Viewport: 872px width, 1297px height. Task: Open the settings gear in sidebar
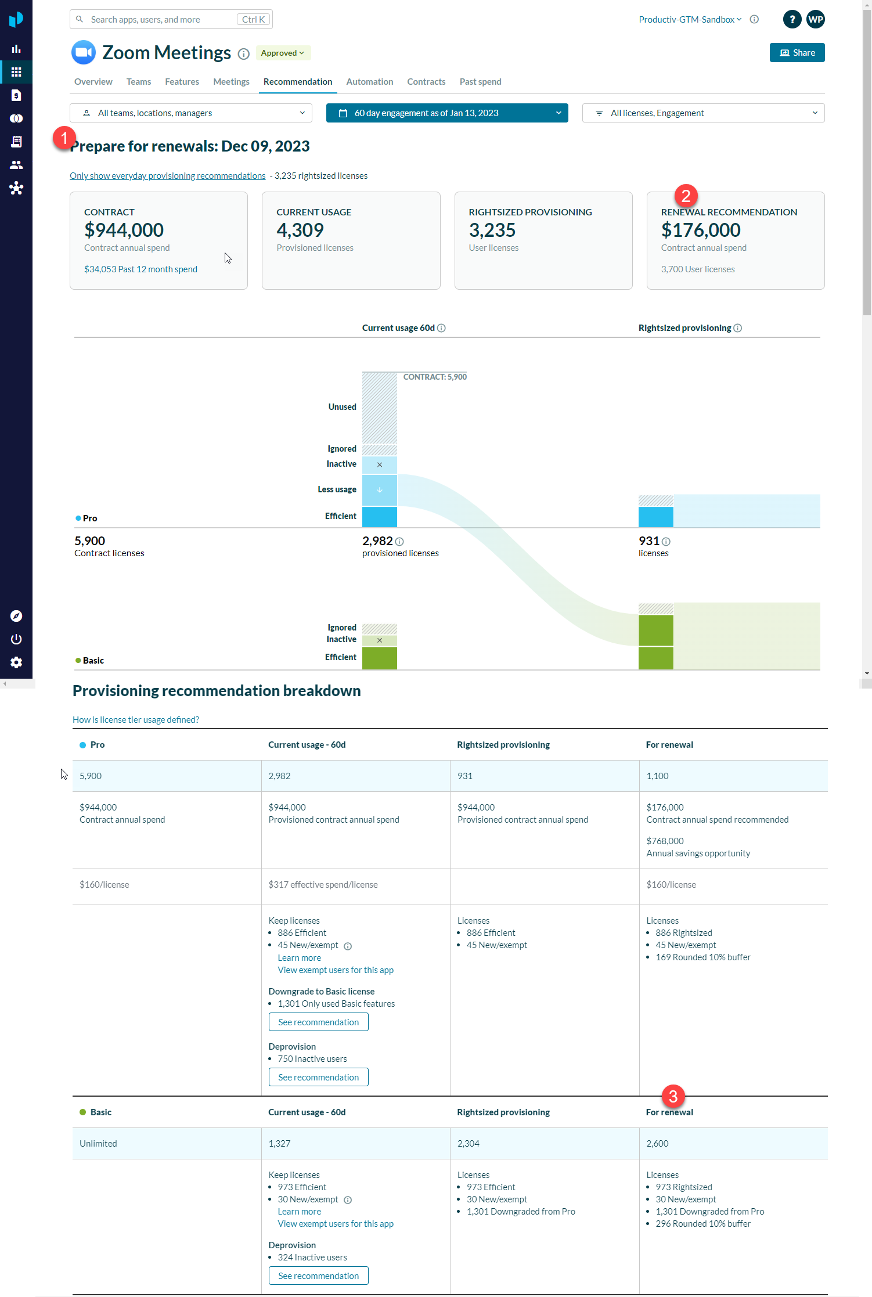pyautogui.click(x=16, y=662)
